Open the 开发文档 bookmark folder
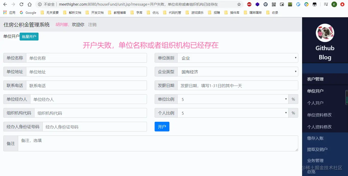 (95, 12)
